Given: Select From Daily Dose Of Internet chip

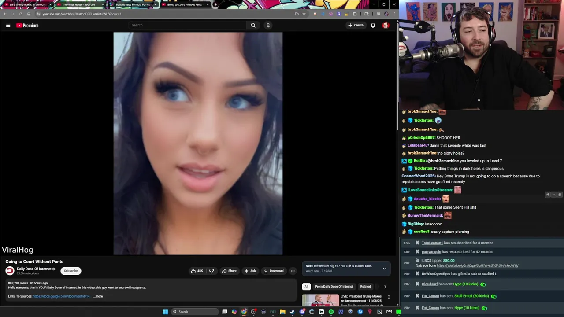Looking at the screenshot, I should click(334, 287).
